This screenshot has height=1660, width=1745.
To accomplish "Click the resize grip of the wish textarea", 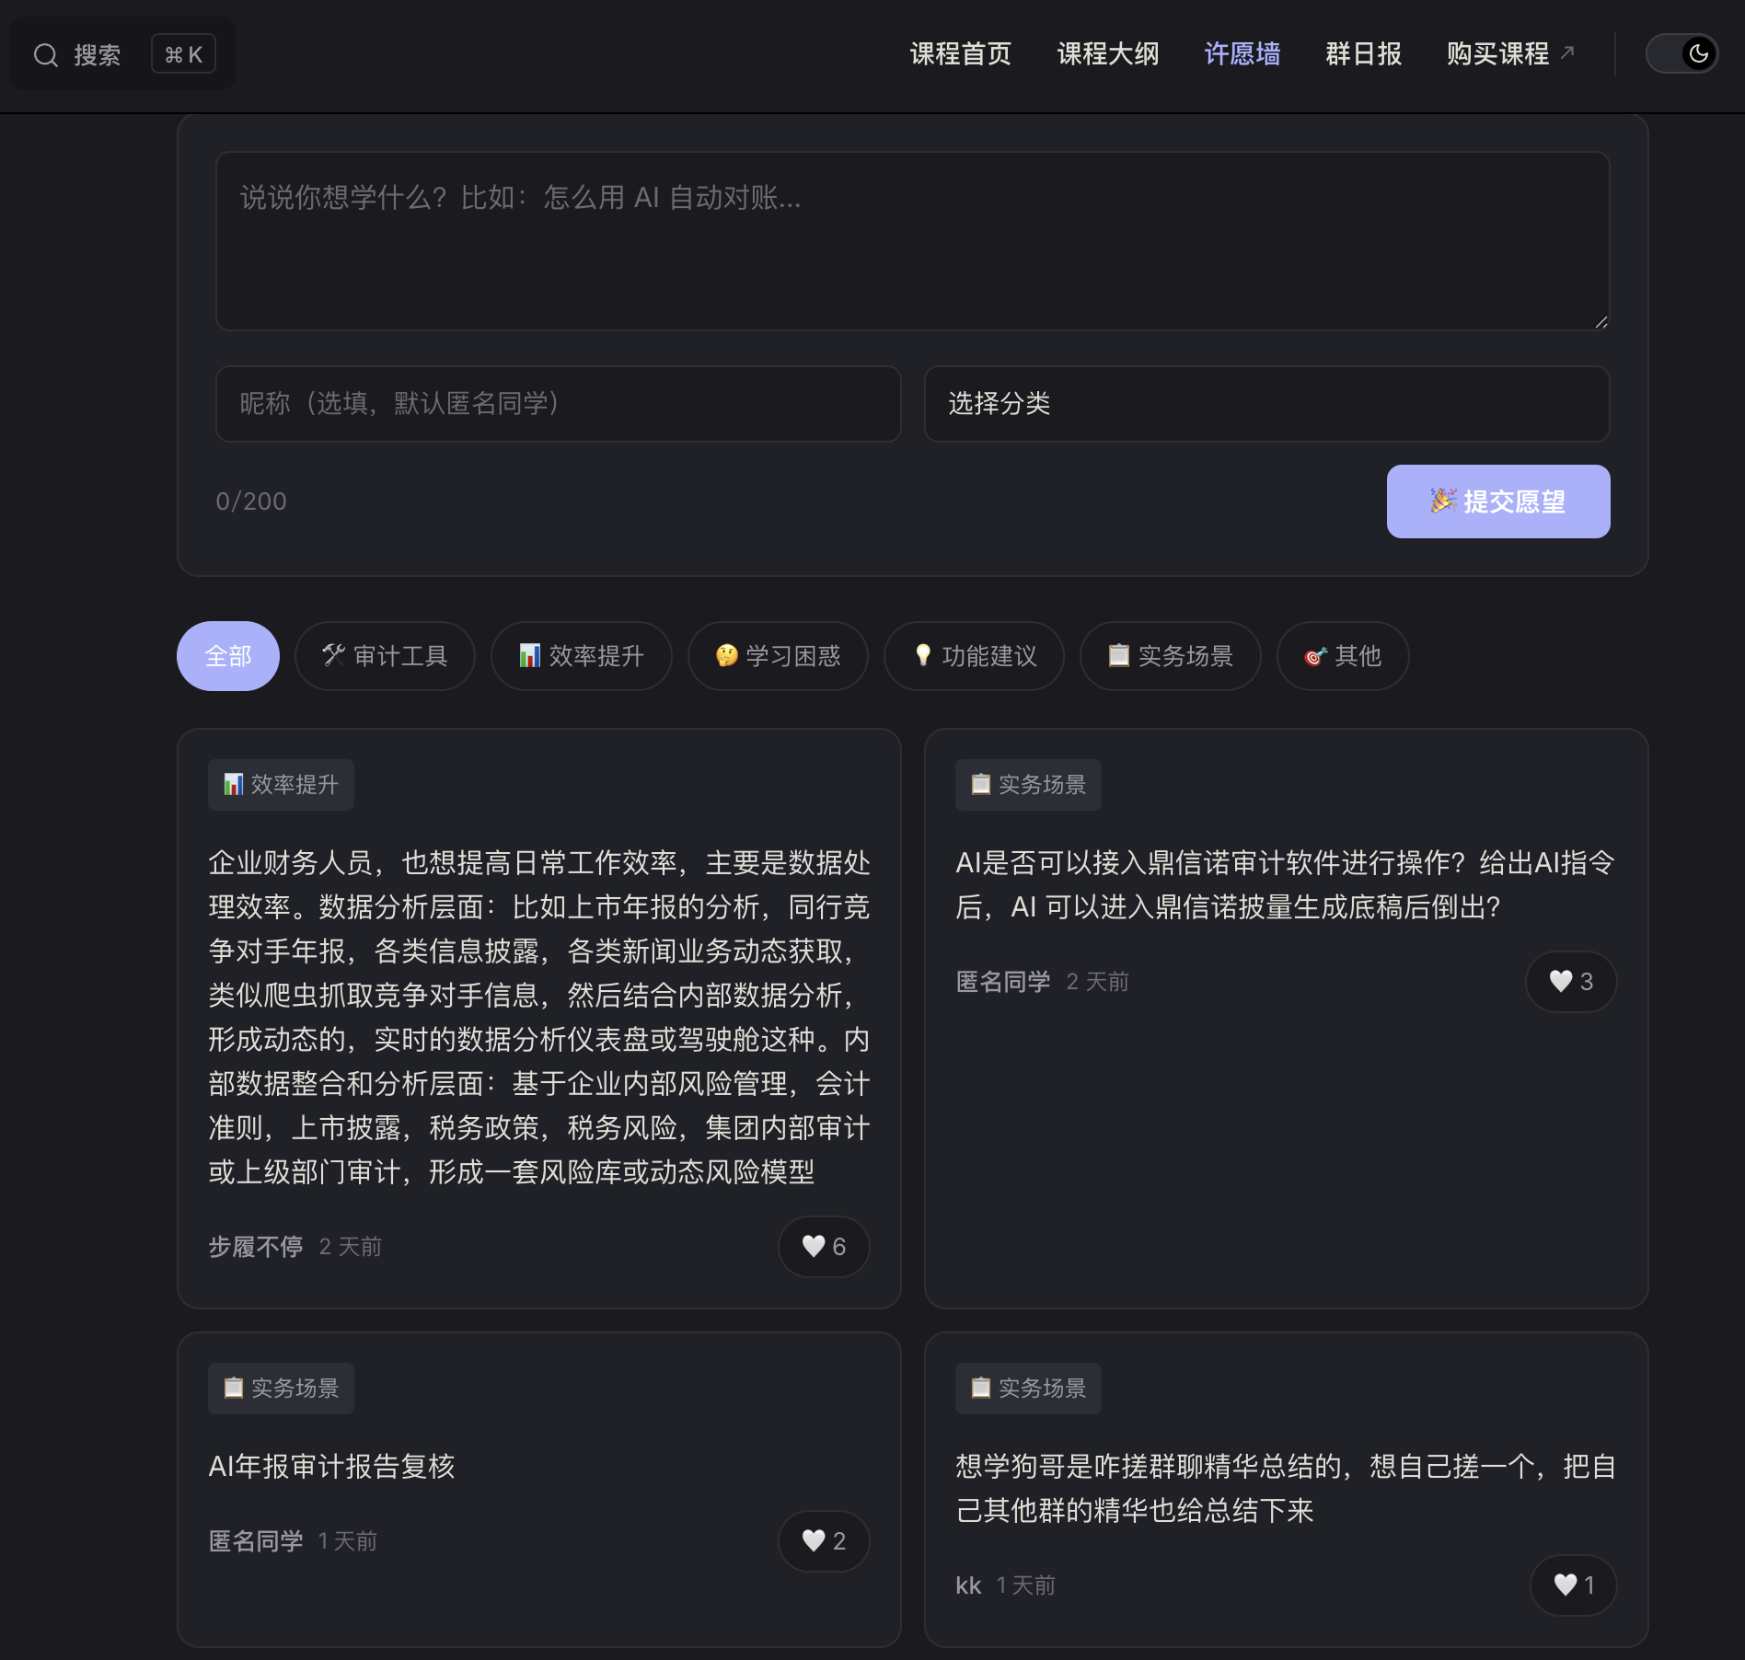I will click(x=1601, y=321).
